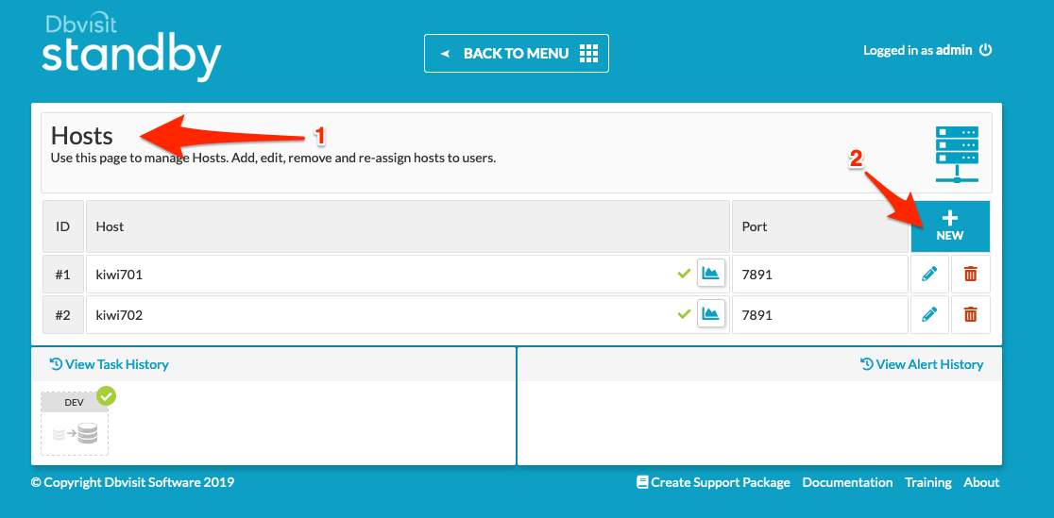Open View Alert History link
This screenshot has width=1054, height=518.
922,364
